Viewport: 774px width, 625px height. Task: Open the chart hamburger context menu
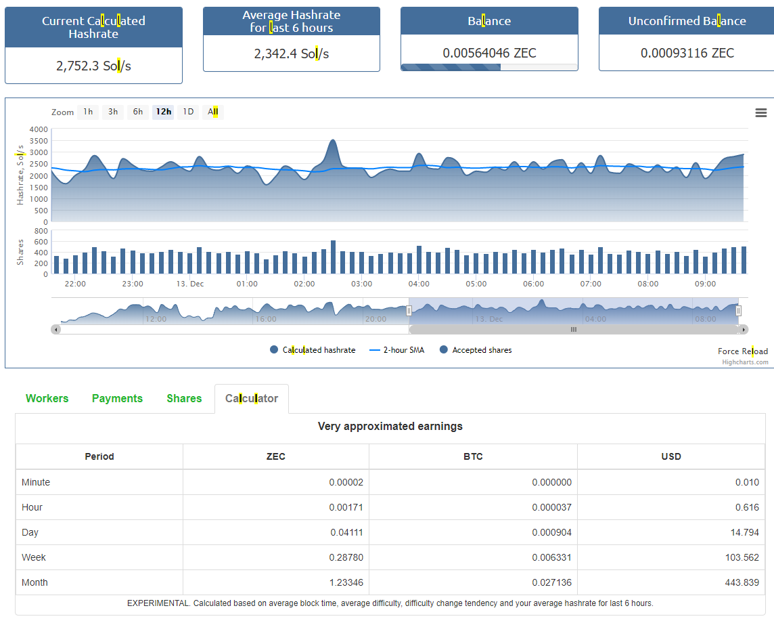(760, 113)
